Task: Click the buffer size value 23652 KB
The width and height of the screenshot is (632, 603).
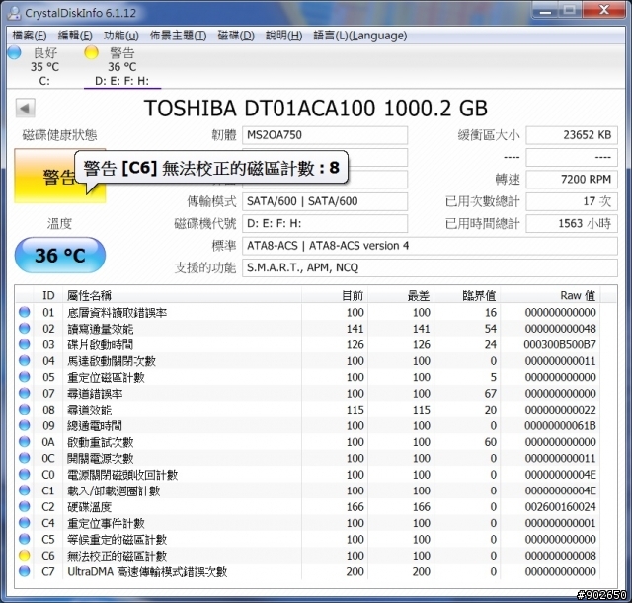Action: coord(572,135)
